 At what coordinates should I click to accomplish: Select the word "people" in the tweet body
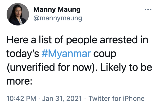(x=82, y=40)
